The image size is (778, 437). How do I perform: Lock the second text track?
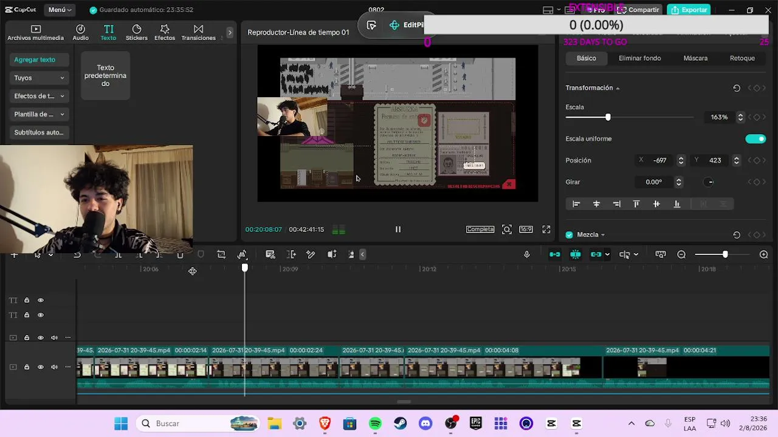pos(27,315)
